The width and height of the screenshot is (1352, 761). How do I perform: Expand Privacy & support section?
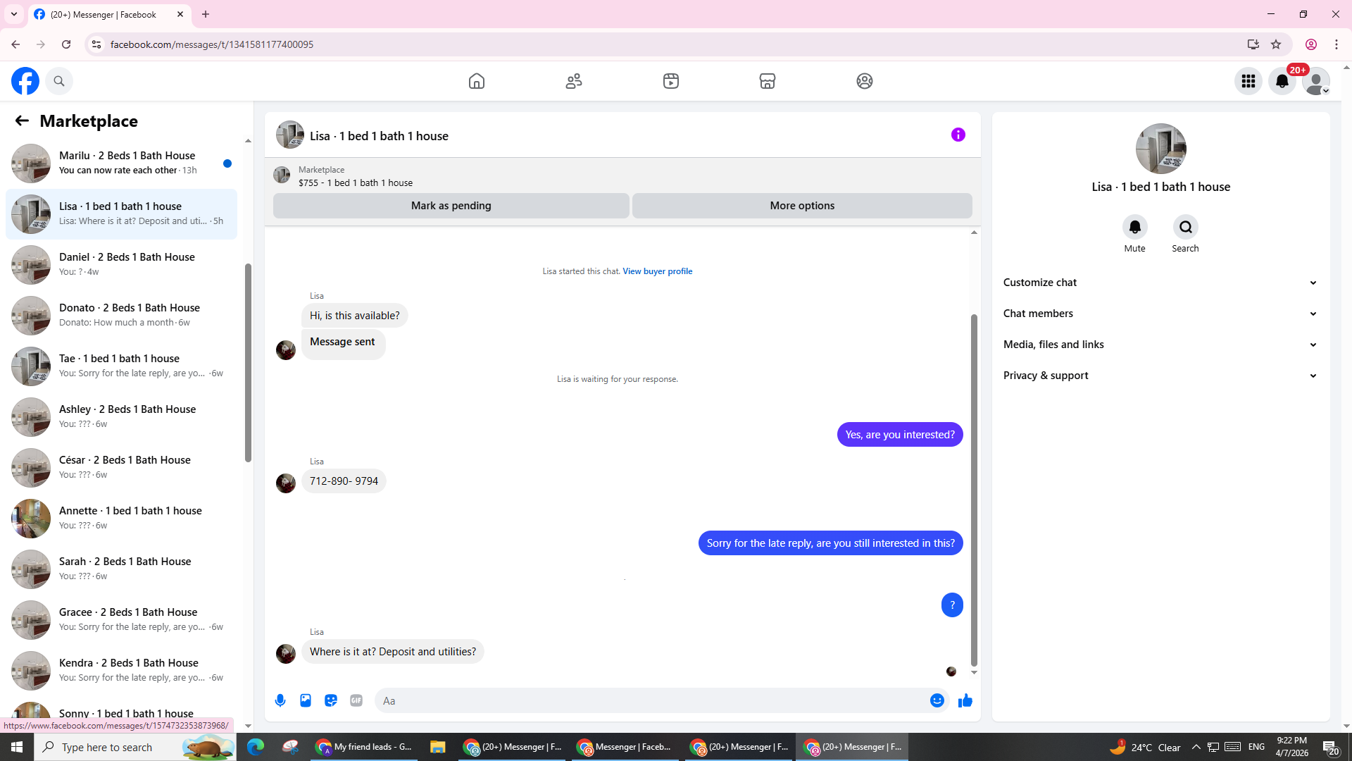1160,376
